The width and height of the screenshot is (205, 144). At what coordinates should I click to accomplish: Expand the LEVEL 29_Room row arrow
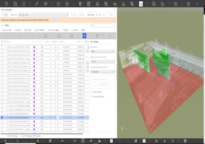click(x=5, y=71)
